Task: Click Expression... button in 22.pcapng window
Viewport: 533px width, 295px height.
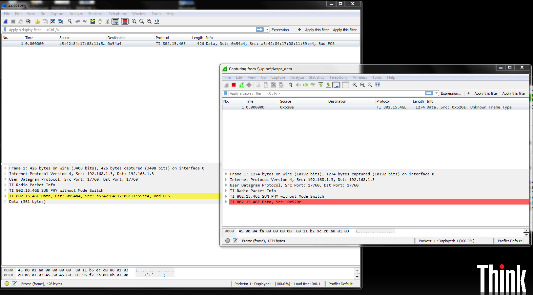Action: (282, 30)
